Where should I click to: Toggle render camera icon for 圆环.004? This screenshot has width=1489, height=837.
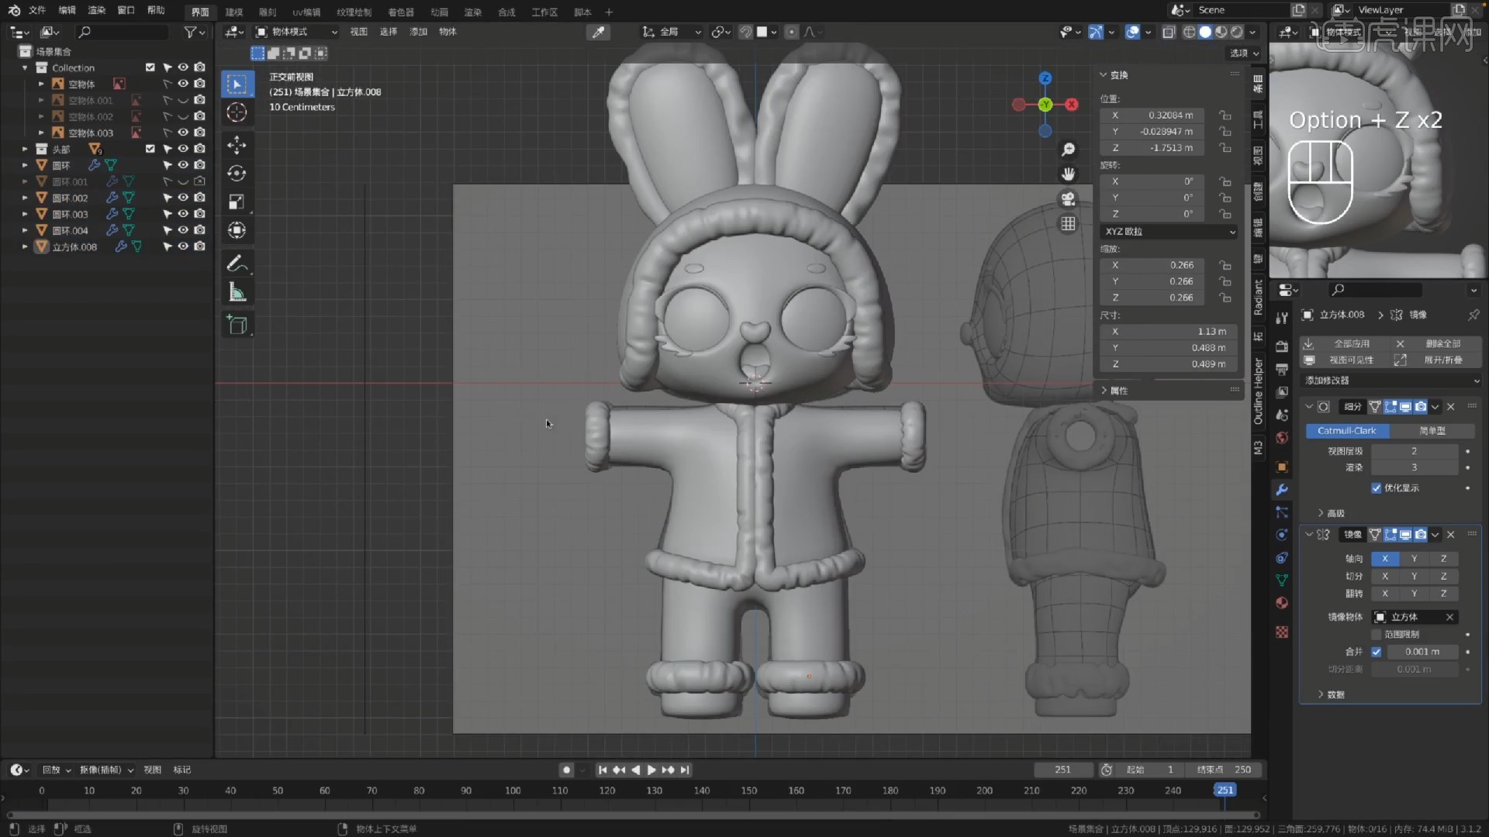point(199,230)
